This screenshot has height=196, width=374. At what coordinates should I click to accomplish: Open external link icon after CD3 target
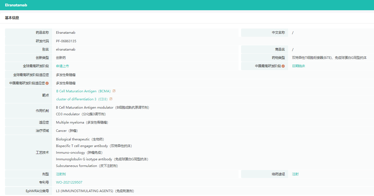(111, 99)
